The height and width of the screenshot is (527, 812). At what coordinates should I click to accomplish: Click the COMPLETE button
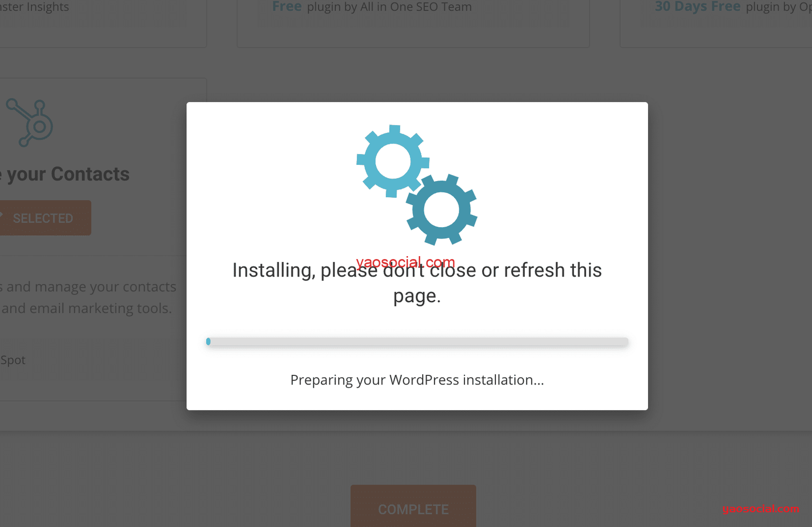click(413, 506)
